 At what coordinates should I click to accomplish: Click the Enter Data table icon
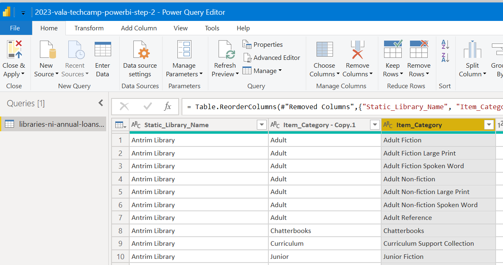tap(102, 50)
